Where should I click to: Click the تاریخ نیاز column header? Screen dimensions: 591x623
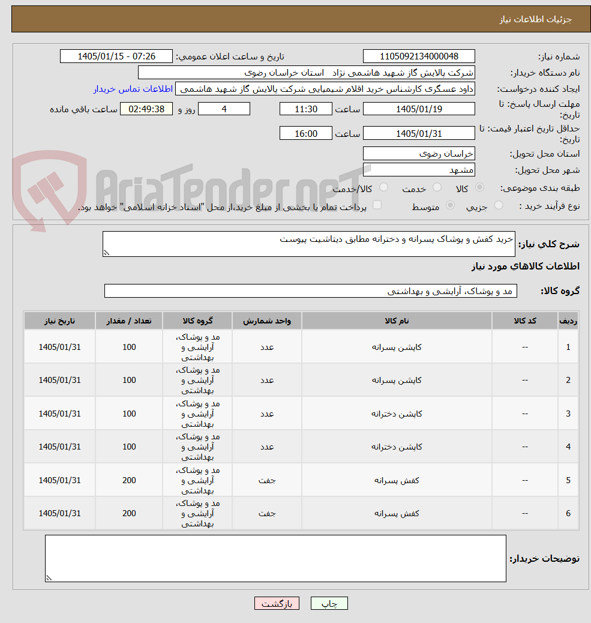click(59, 321)
